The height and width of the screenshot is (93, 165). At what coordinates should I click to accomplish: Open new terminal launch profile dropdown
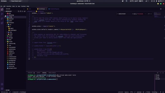tap(159, 73)
